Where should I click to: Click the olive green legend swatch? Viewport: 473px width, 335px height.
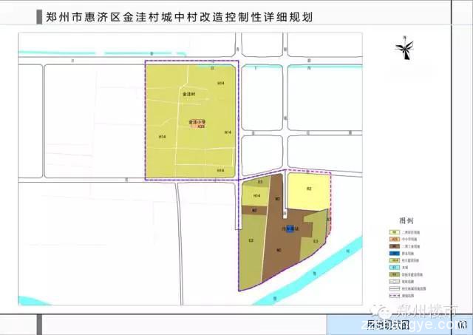coord(394,274)
